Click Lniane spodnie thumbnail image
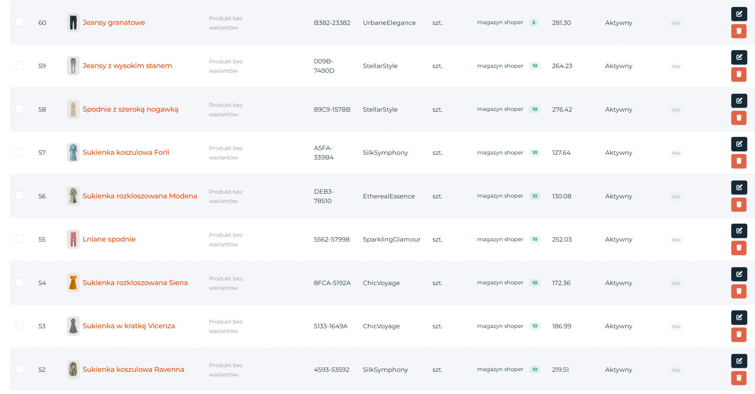Screen dimensions: 755x394 point(73,239)
